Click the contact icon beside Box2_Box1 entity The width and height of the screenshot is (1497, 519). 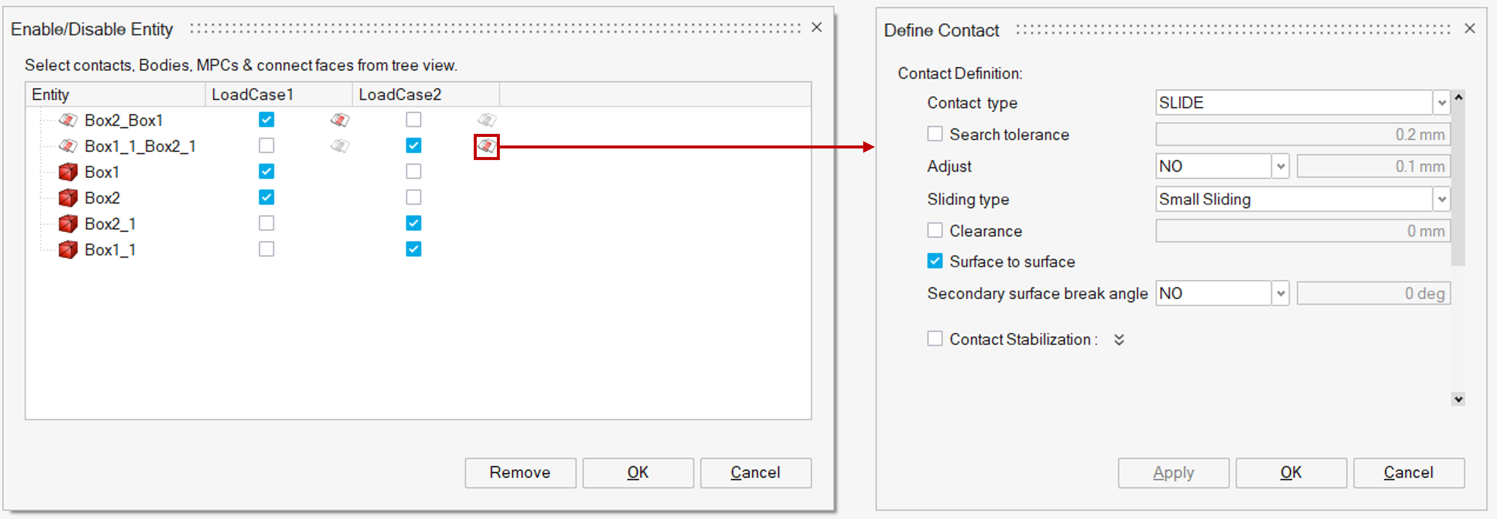[68, 120]
